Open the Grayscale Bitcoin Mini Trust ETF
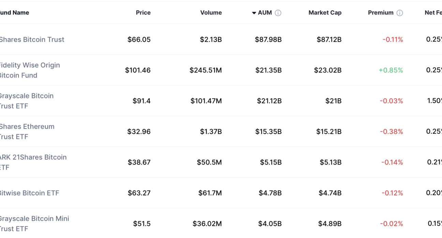 pos(34,223)
